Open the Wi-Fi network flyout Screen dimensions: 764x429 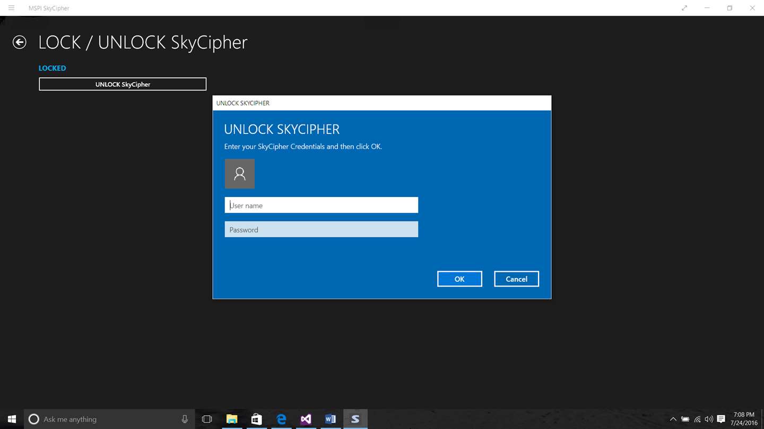[x=697, y=419]
